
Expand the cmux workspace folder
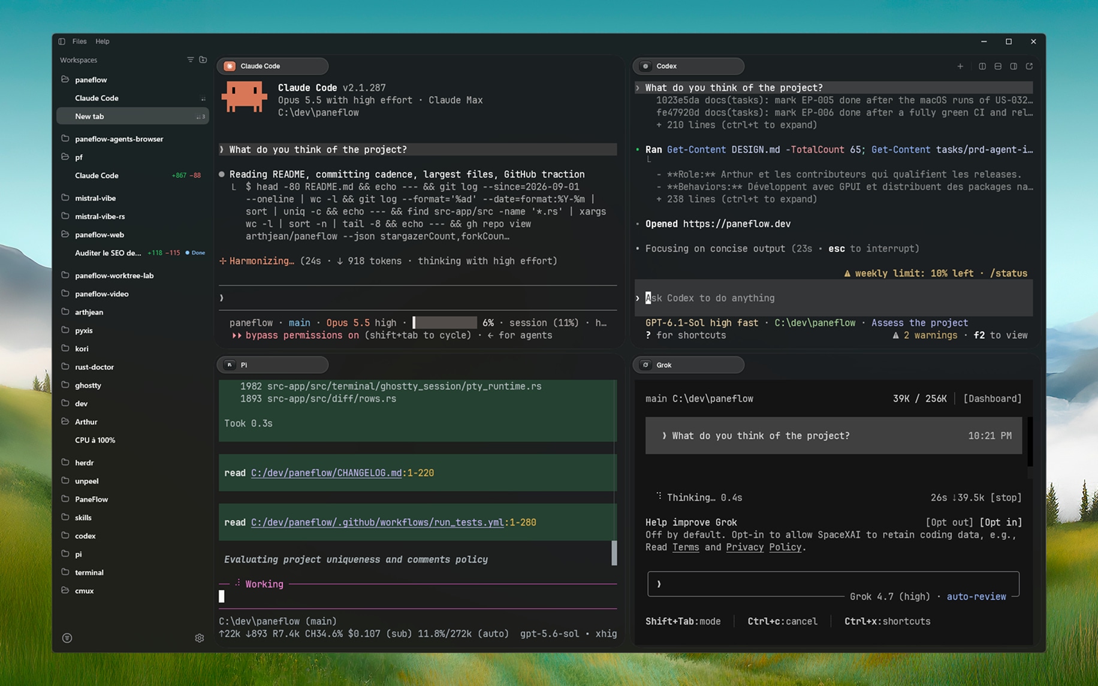tap(65, 590)
